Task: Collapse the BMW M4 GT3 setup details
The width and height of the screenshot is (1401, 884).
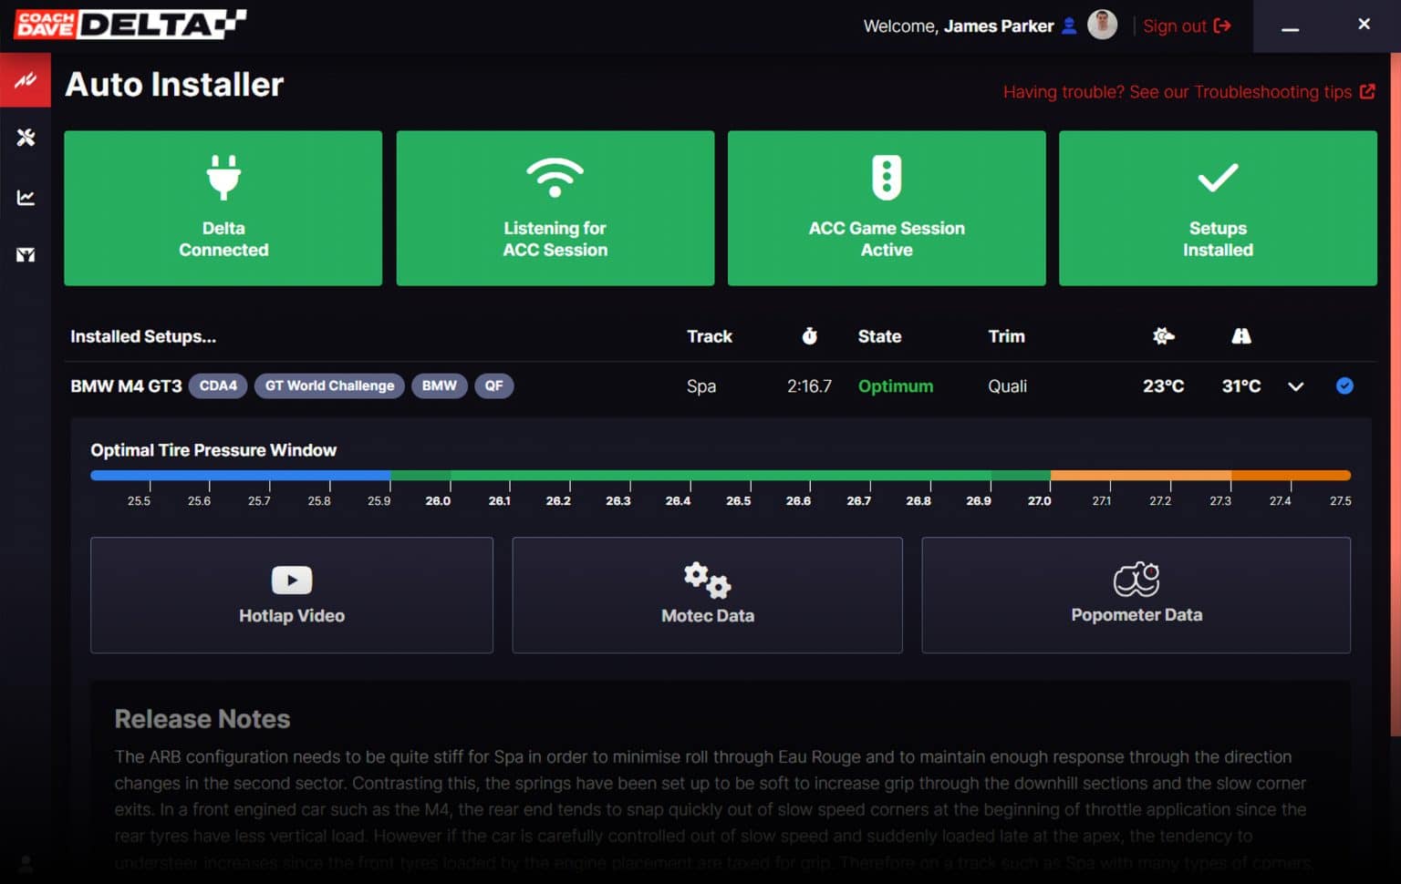Action: tap(1295, 386)
